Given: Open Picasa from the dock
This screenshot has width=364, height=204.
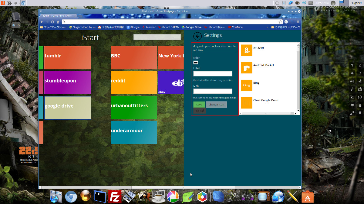Looking at the screenshot, I should click(x=173, y=197).
